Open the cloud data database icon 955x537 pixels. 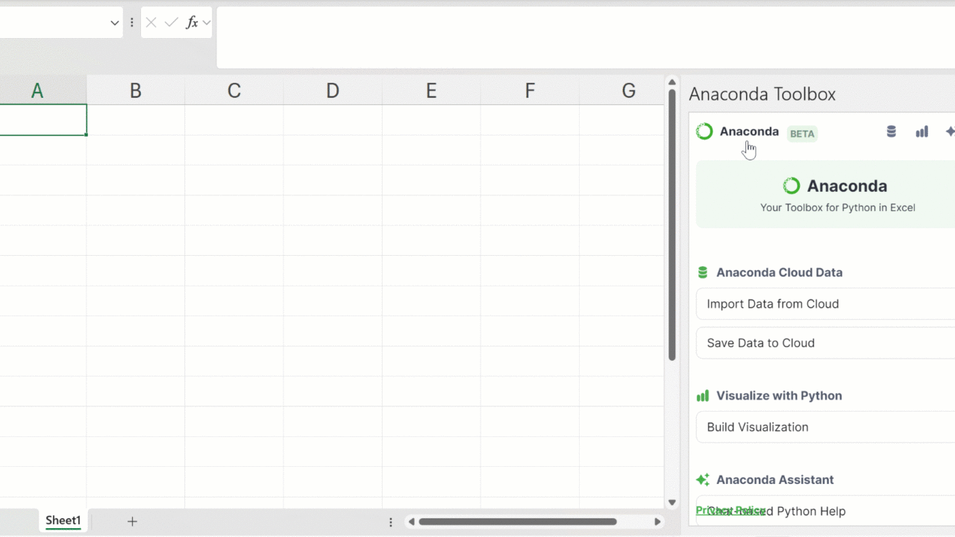[x=891, y=131]
